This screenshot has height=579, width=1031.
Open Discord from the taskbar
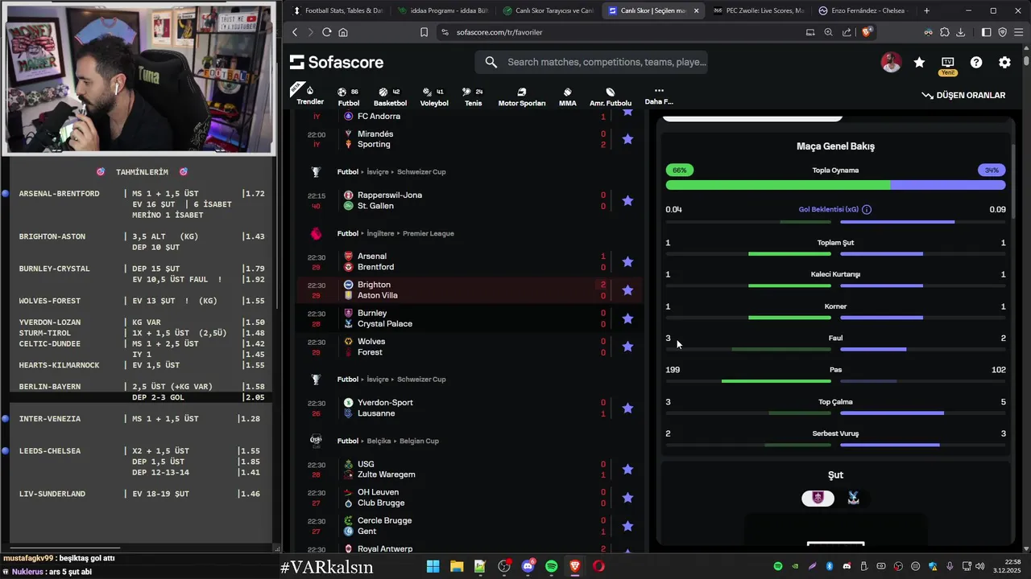point(528,566)
